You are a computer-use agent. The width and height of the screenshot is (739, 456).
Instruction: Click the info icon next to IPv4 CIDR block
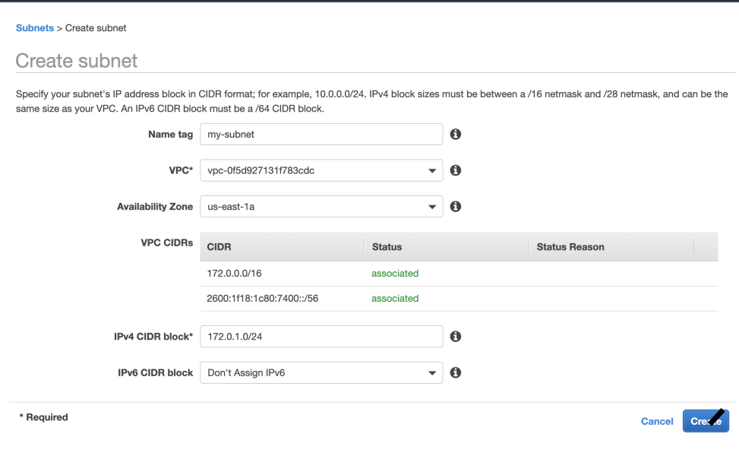click(455, 336)
